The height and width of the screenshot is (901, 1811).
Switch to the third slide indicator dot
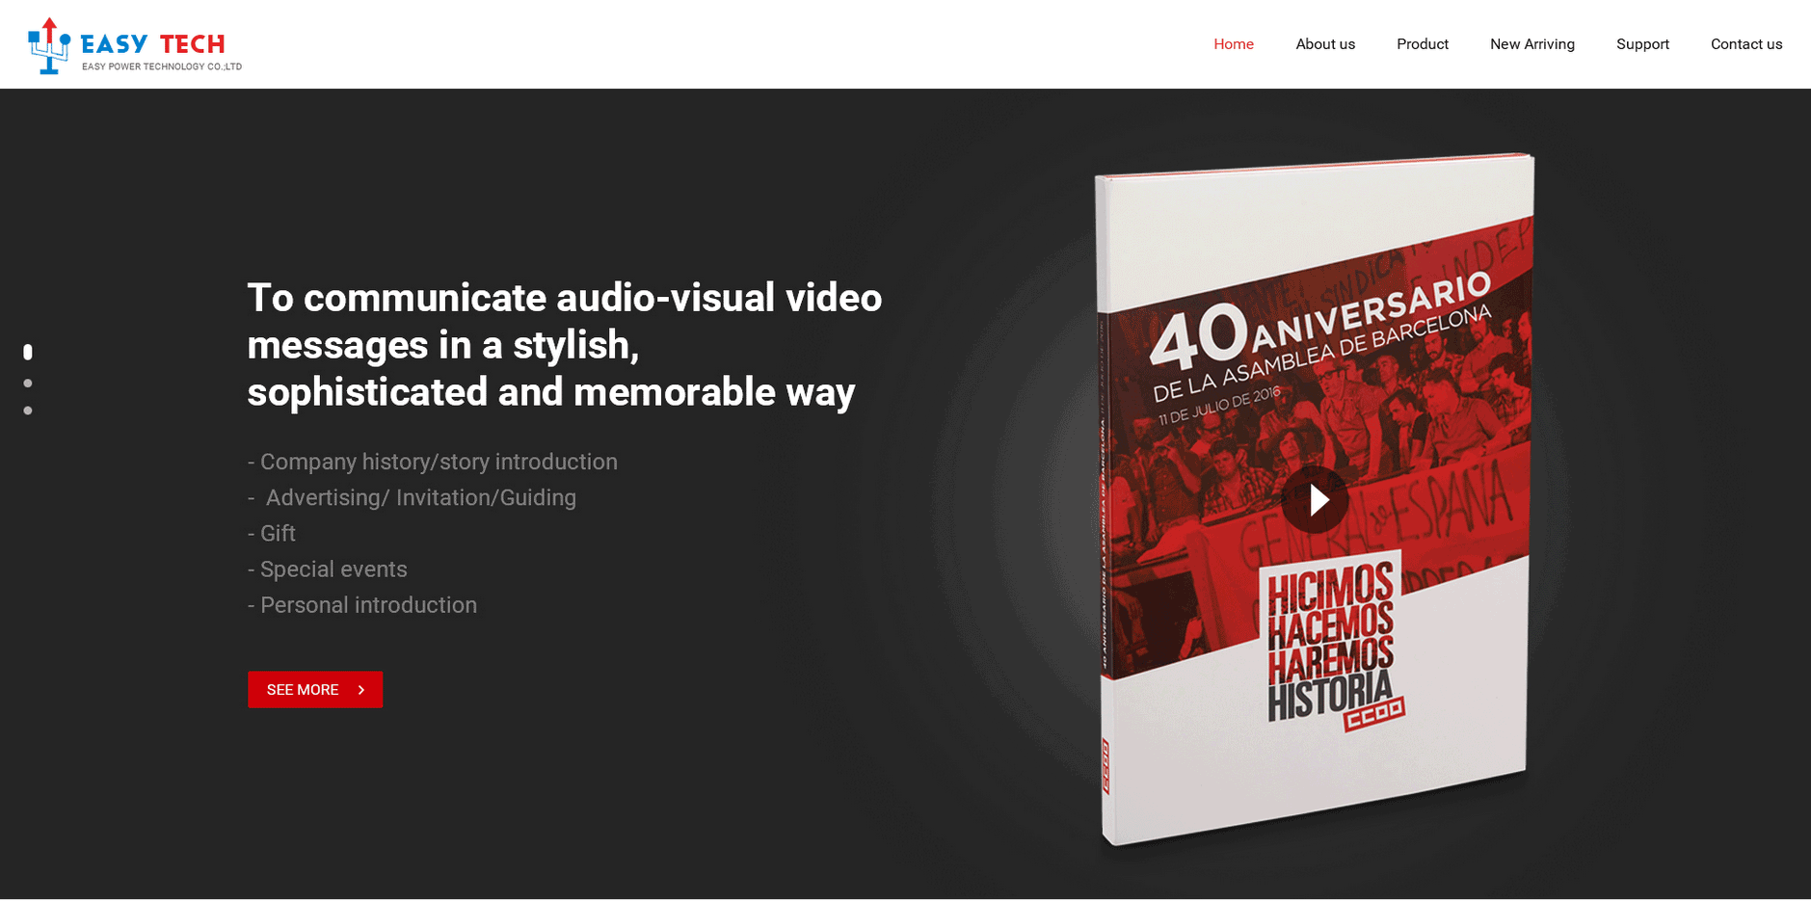coord(28,411)
